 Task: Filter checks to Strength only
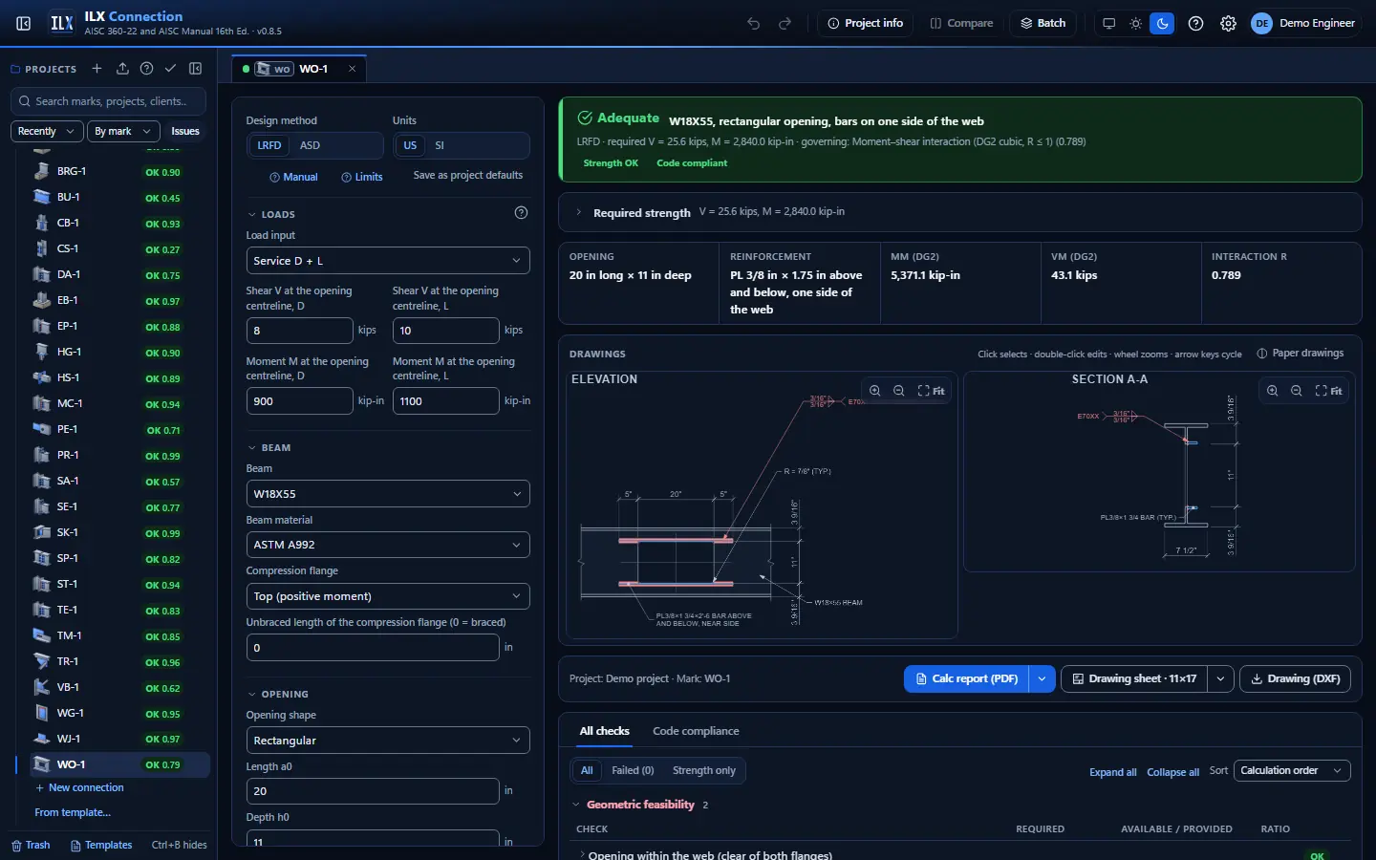704,770
